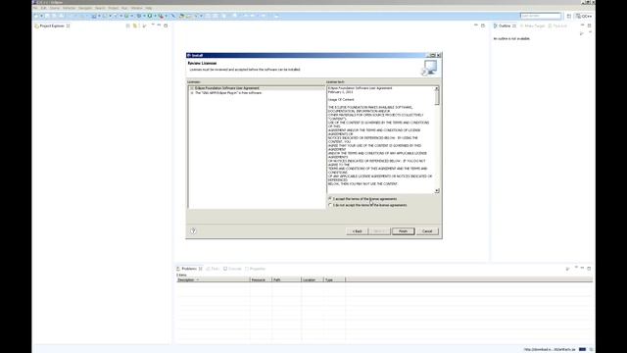Click the Cancel button in Install dialog
The height and width of the screenshot is (353, 627).
(427, 231)
